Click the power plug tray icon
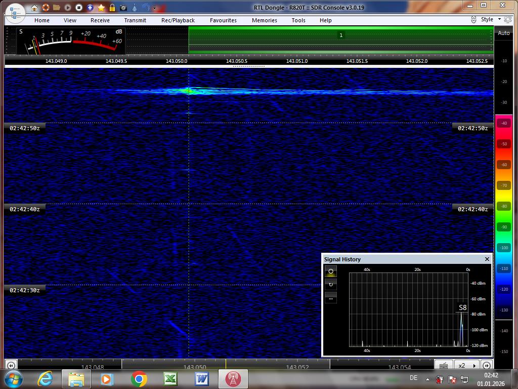 [x=440, y=379]
